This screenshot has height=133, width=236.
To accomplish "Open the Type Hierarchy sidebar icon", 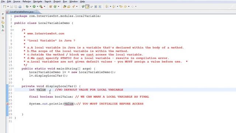I will pos(3,26).
